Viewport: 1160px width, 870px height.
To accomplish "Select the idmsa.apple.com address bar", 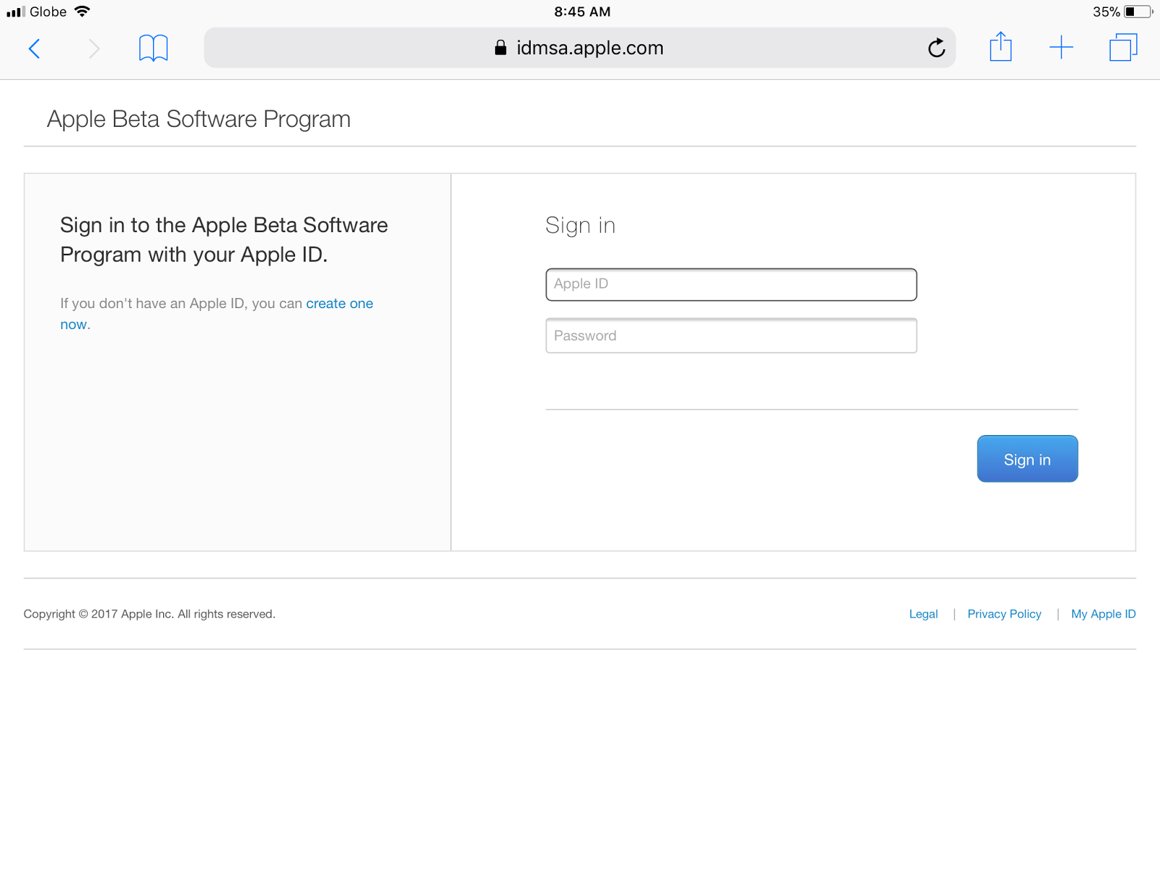I will point(579,48).
